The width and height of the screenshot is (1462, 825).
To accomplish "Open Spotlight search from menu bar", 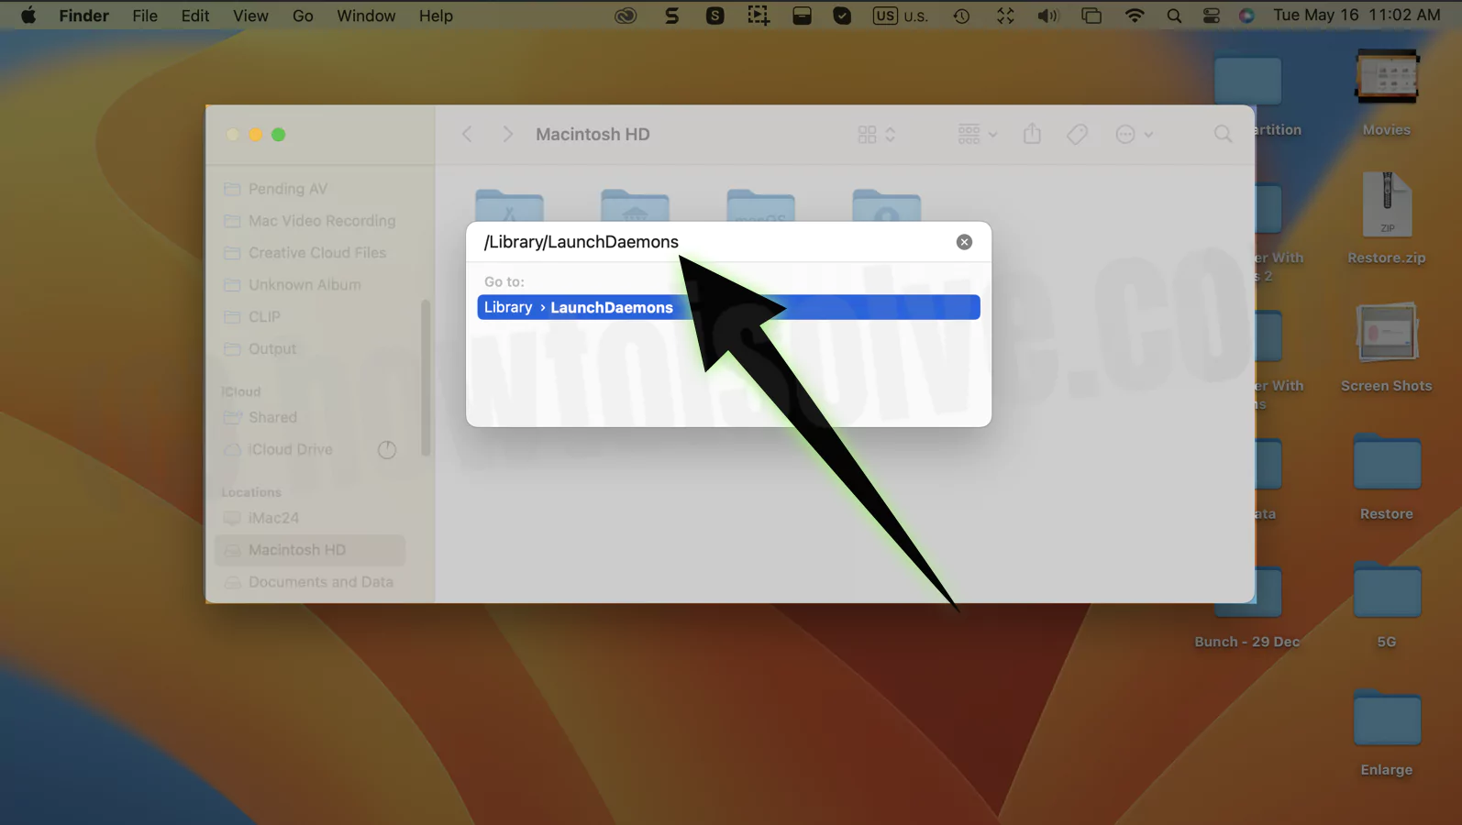I will (x=1174, y=16).
